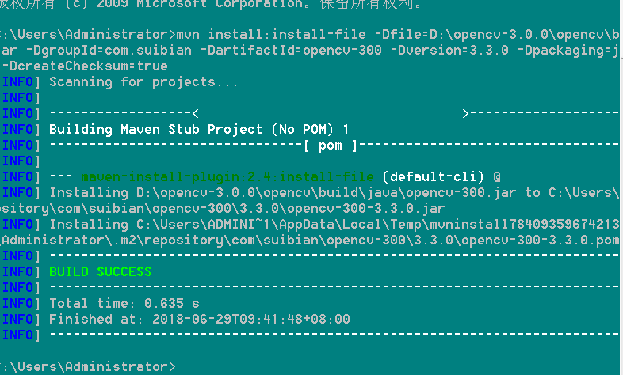Click the bottom Users\Administrator> command prompt
The width and height of the screenshot is (623, 375).
pyautogui.click(x=87, y=366)
